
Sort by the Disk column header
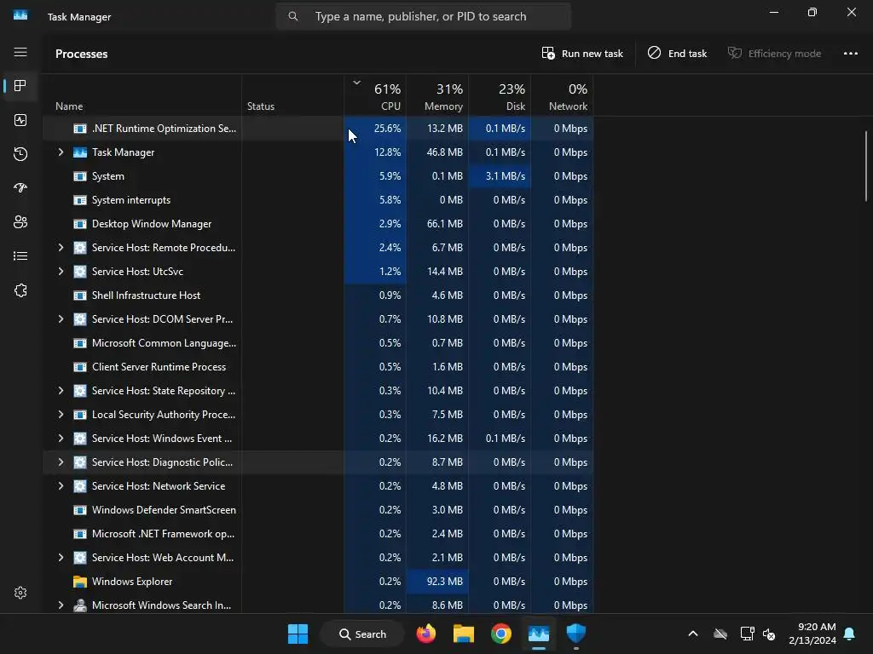click(x=500, y=95)
